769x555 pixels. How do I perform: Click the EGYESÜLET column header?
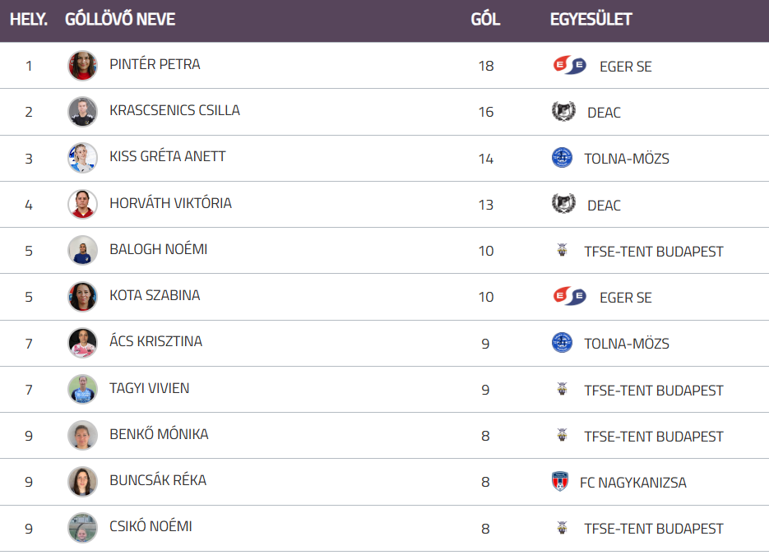(x=591, y=19)
